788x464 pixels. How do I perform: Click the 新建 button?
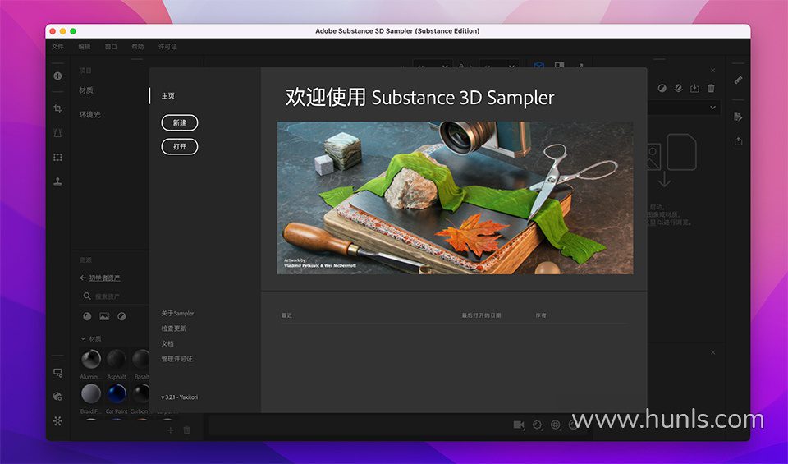pyautogui.click(x=180, y=122)
